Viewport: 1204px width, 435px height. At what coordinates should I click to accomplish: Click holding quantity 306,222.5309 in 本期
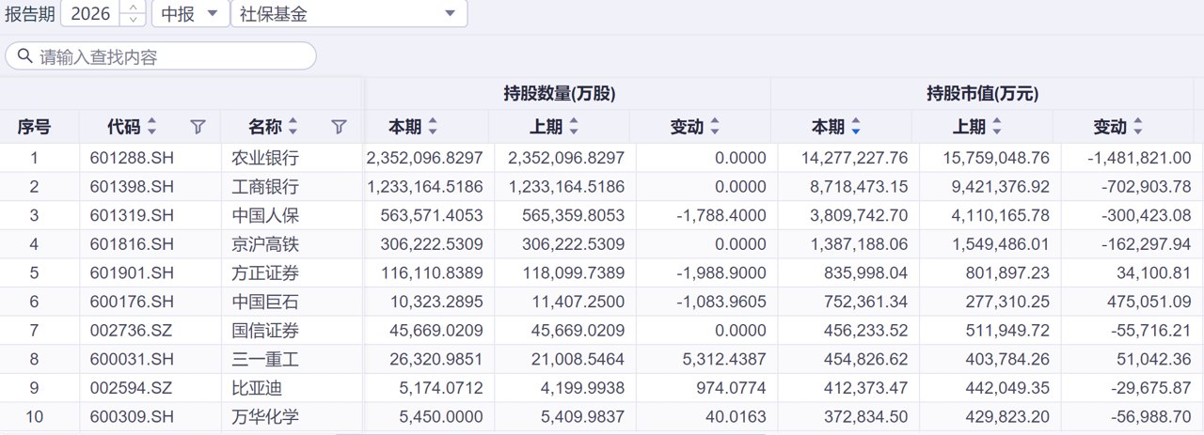click(x=430, y=244)
